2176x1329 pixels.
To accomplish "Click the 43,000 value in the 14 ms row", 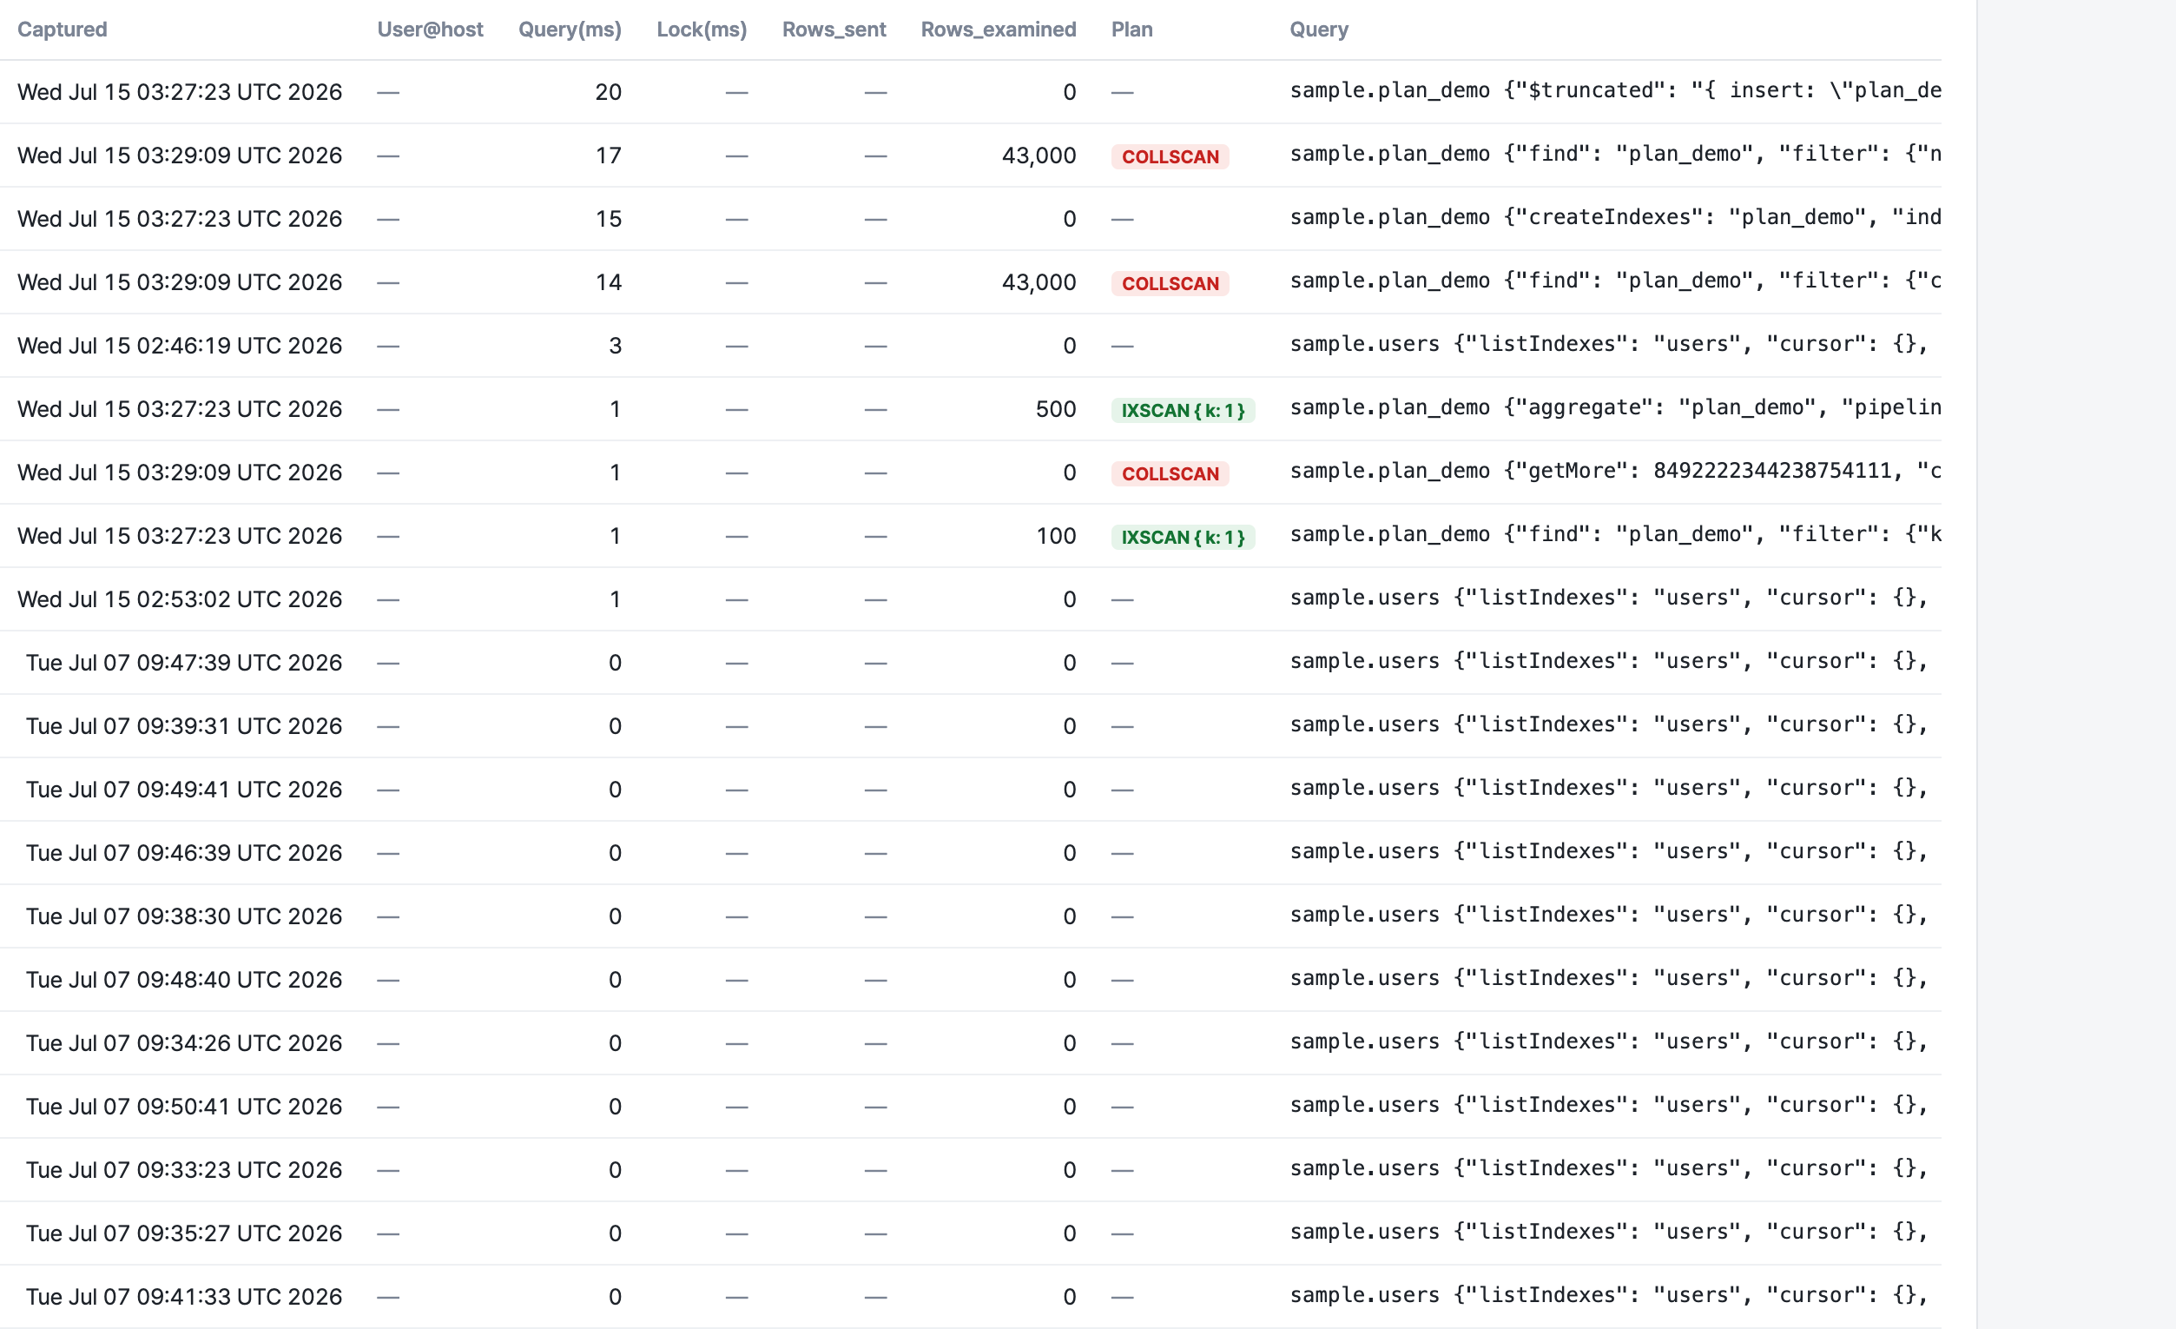I will point(1039,283).
